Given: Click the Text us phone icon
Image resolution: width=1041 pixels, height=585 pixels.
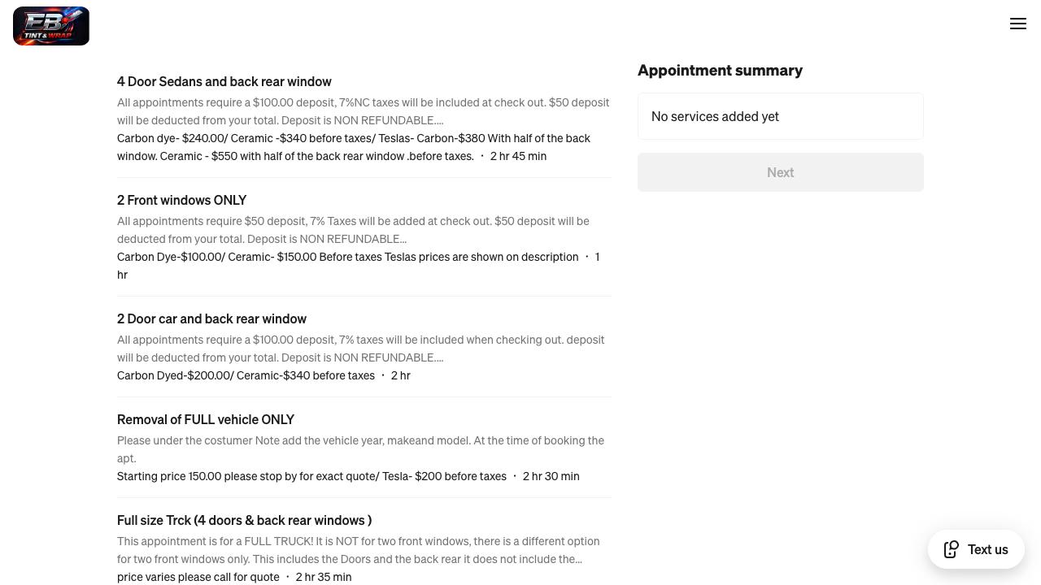Looking at the screenshot, I should [952, 549].
